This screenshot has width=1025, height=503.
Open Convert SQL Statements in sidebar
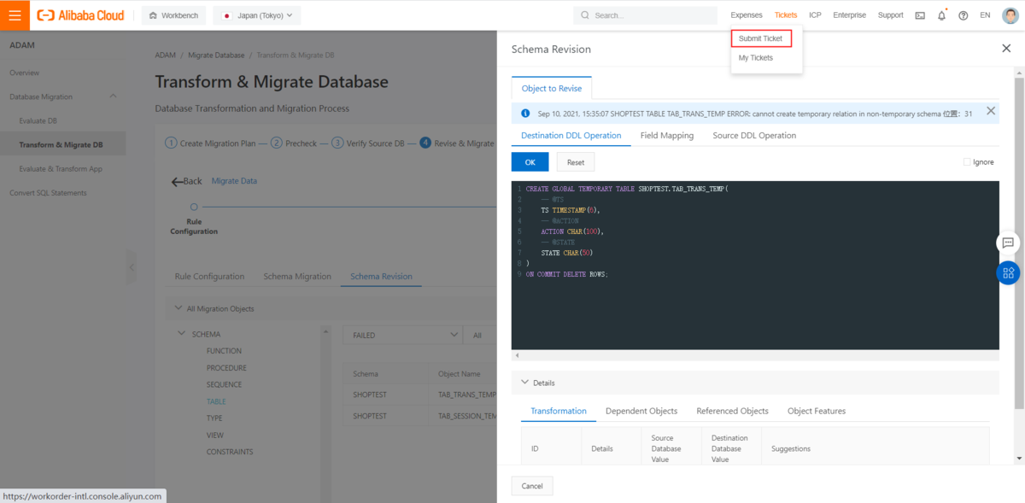coord(48,193)
